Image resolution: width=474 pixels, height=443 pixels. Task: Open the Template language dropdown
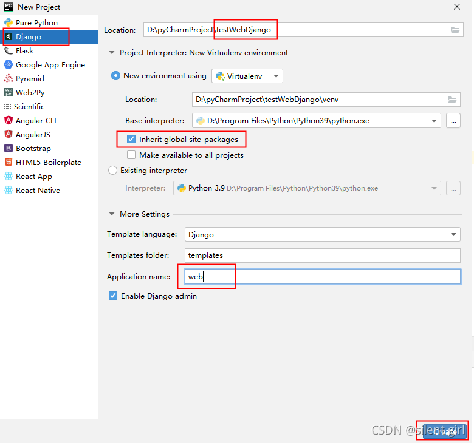click(323, 235)
